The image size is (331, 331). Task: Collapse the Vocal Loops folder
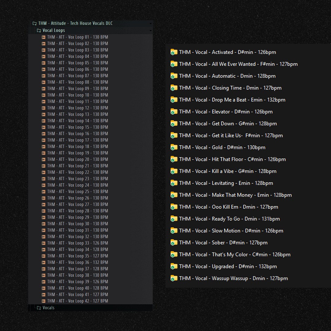pyautogui.click(x=39, y=30)
